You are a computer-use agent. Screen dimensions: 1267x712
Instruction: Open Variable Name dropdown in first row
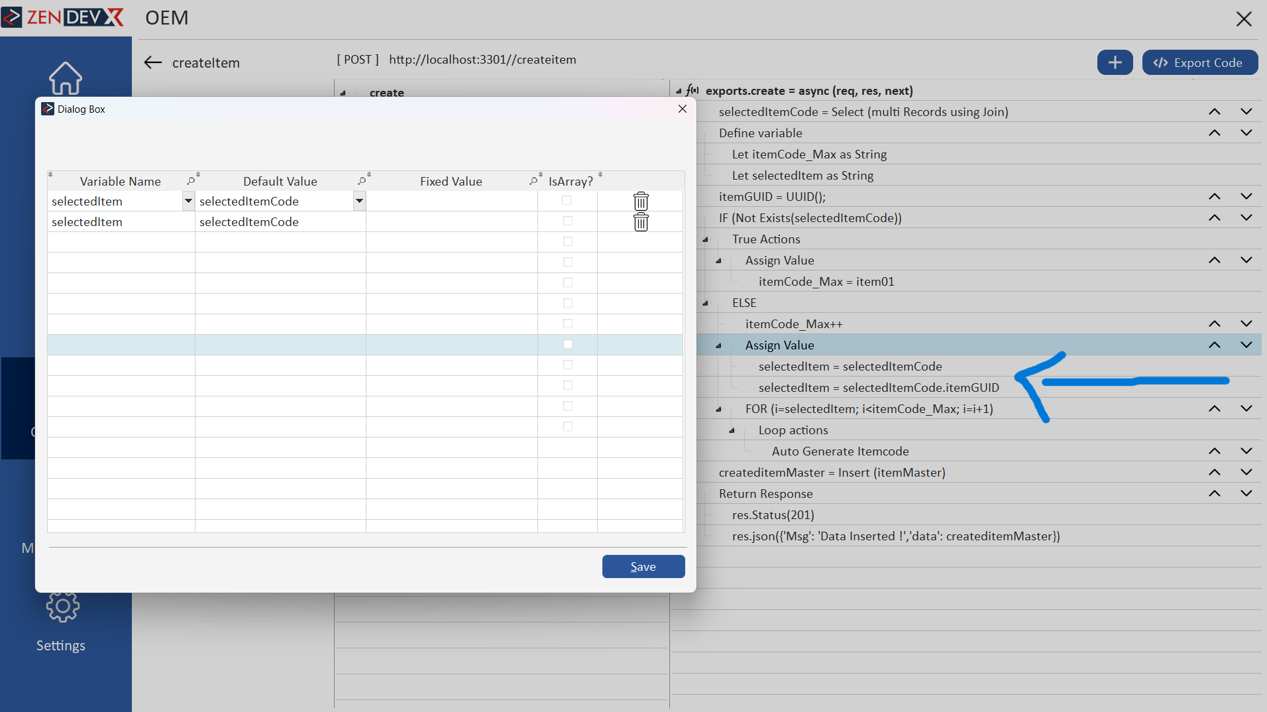[188, 201]
